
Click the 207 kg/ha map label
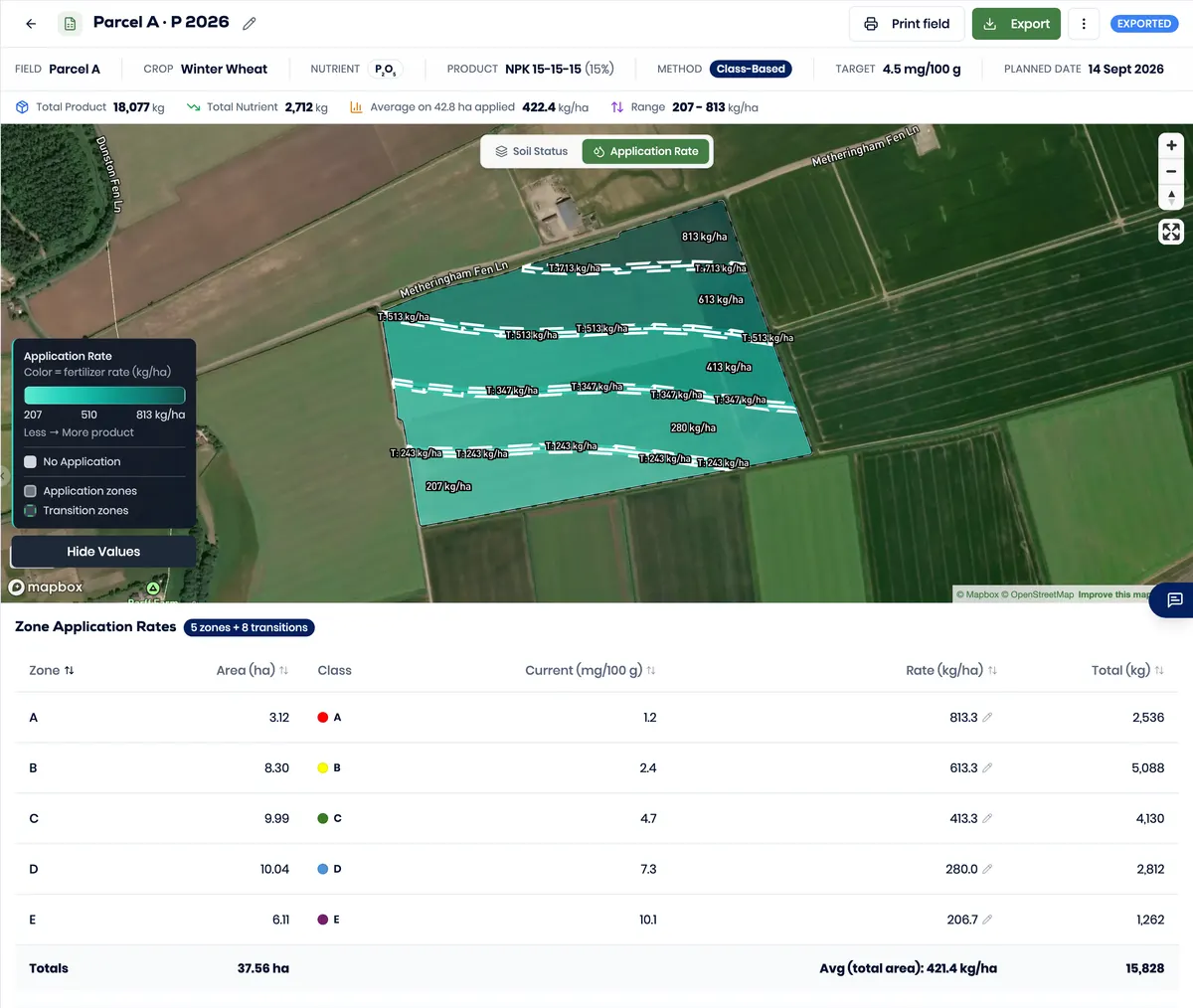pyautogui.click(x=448, y=486)
